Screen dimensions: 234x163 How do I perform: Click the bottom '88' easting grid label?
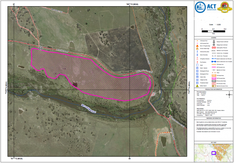[x=130, y=159]
